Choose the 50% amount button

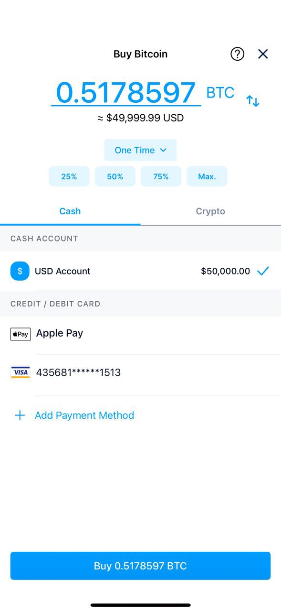[115, 176]
